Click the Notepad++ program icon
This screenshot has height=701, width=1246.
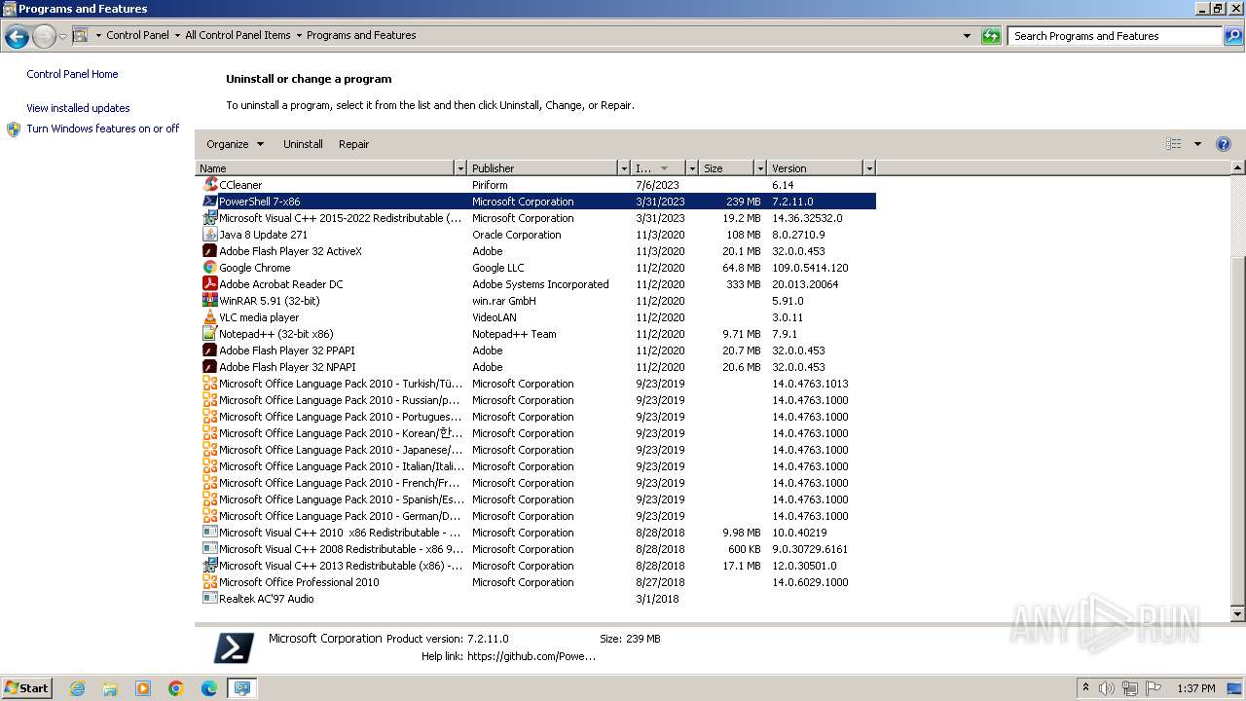210,334
